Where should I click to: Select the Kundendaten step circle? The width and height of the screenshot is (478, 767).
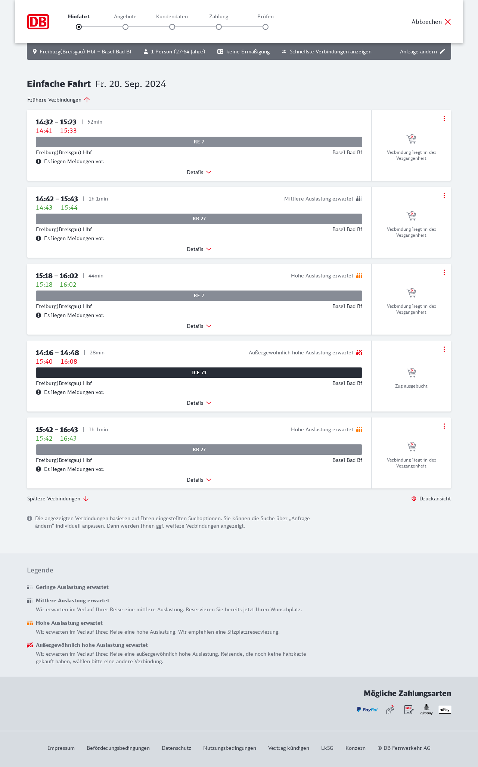click(172, 27)
